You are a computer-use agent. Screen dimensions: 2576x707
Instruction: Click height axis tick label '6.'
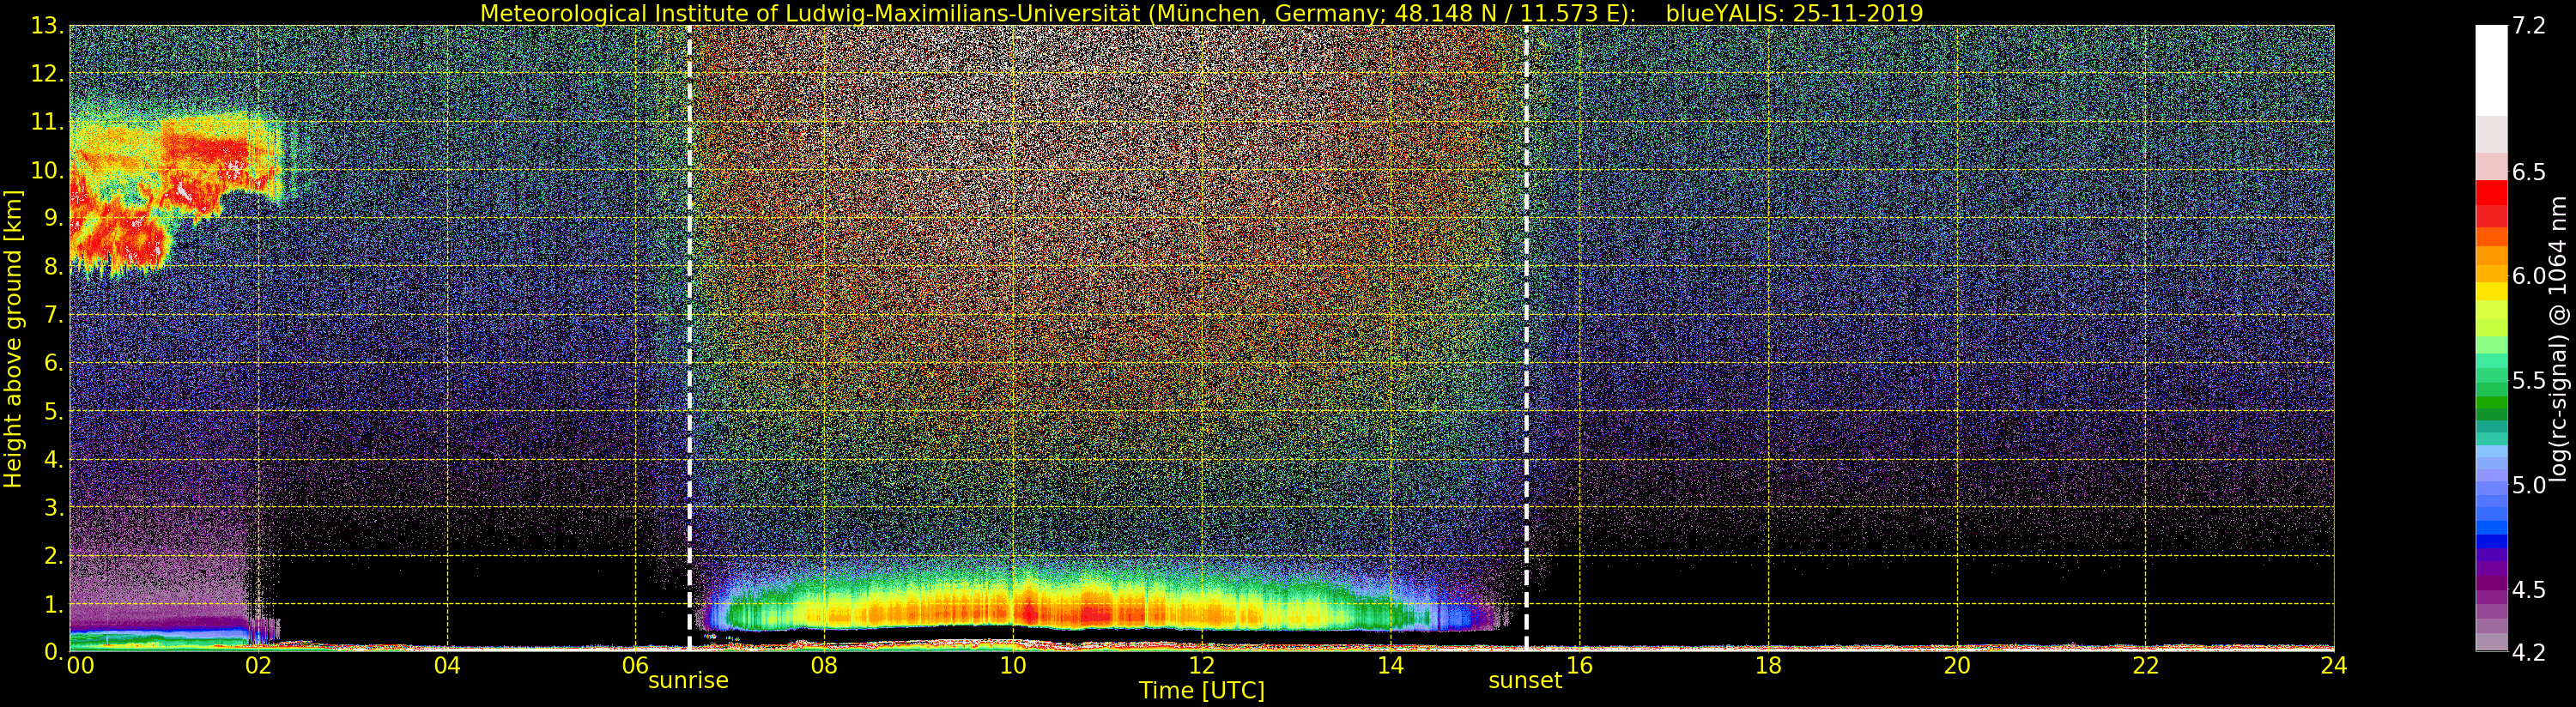pyautogui.click(x=53, y=363)
